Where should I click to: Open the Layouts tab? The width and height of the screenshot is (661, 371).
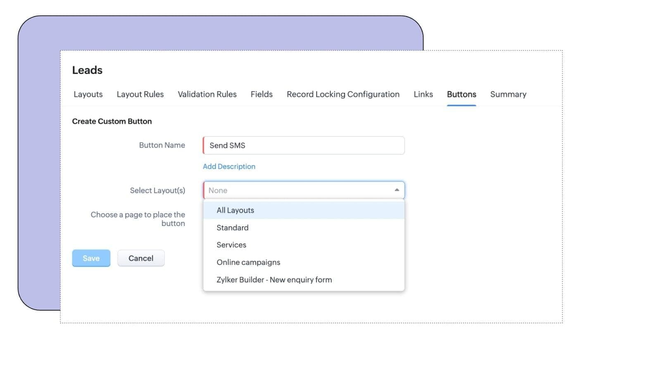[x=88, y=94]
